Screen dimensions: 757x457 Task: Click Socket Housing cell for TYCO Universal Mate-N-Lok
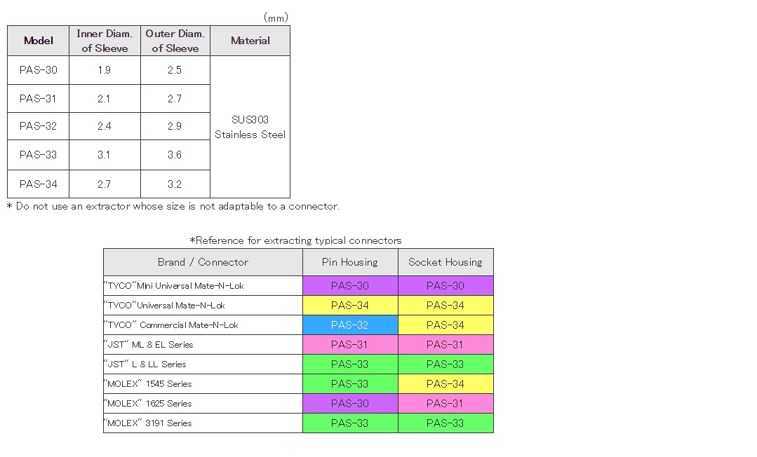pyautogui.click(x=446, y=306)
